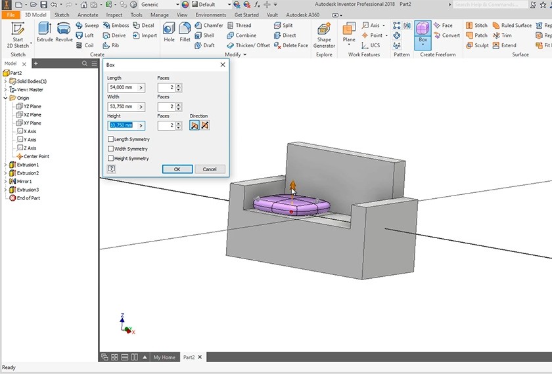Open the Inspect ribbon tab
552x374 pixels.
(114, 14)
